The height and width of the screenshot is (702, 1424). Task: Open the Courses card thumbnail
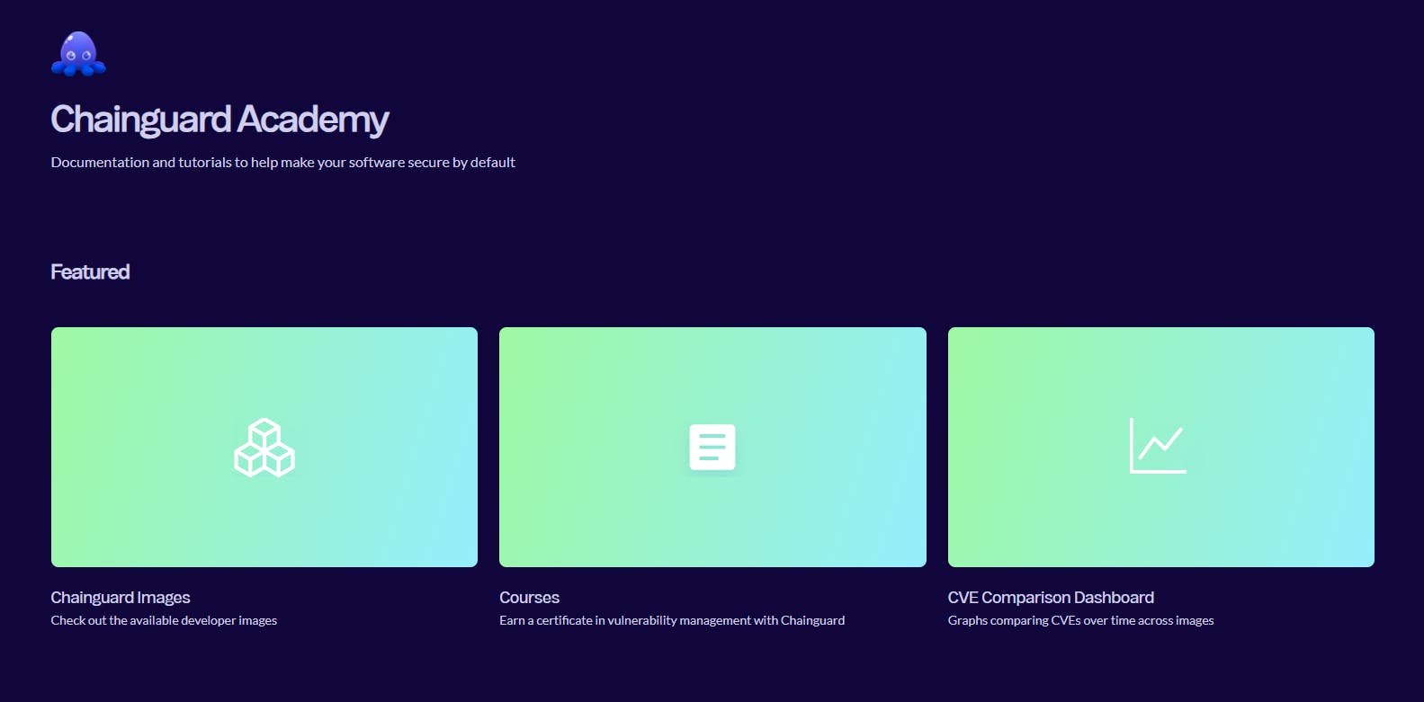pyautogui.click(x=712, y=447)
